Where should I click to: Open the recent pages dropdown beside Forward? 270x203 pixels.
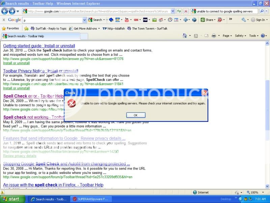[x=18, y=12]
